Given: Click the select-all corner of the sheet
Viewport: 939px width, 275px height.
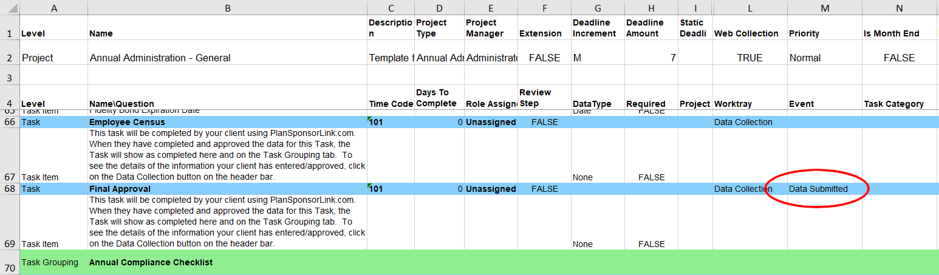Looking at the screenshot, I should [x=10, y=7].
